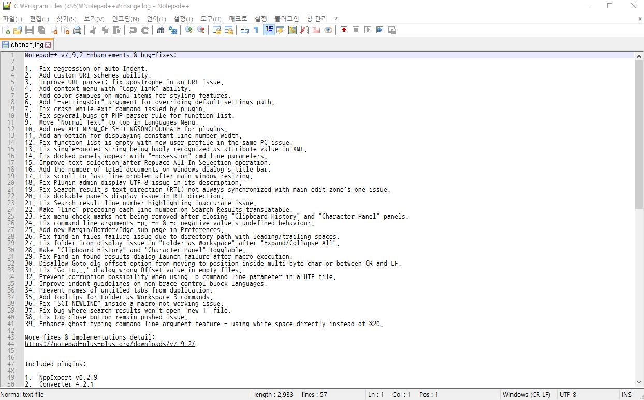Cut selection using the scissors icon
Screen dimensions: 644x400
pyautogui.click(x=93, y=30)
